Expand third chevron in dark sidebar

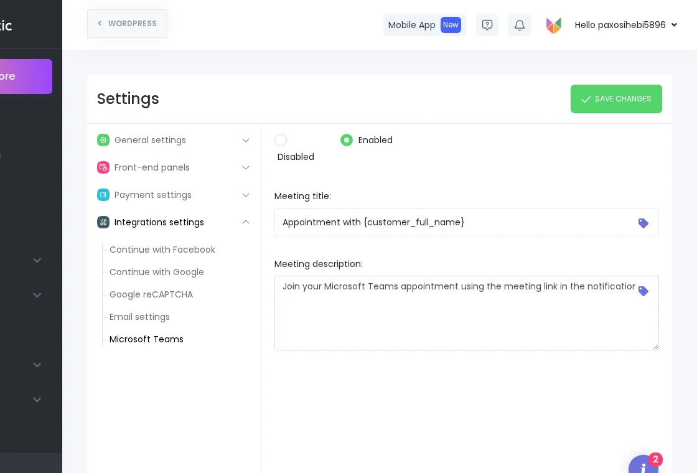tap(37, 365)
